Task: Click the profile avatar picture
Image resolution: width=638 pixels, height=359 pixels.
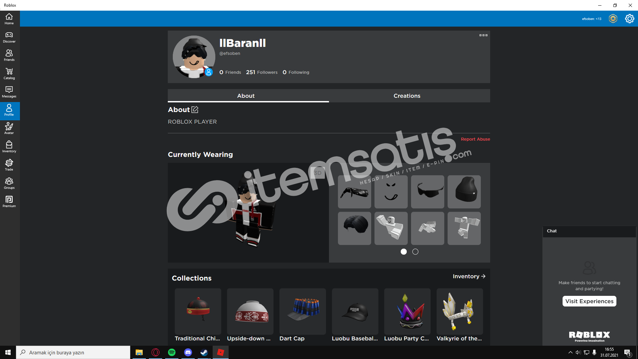Action: click(x=194, y=57)
